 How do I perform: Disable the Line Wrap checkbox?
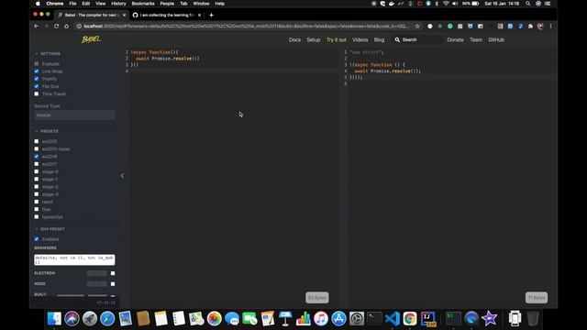(37, 71)
